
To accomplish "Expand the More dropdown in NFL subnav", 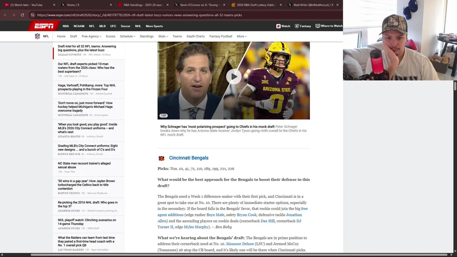I will point(242,36).
